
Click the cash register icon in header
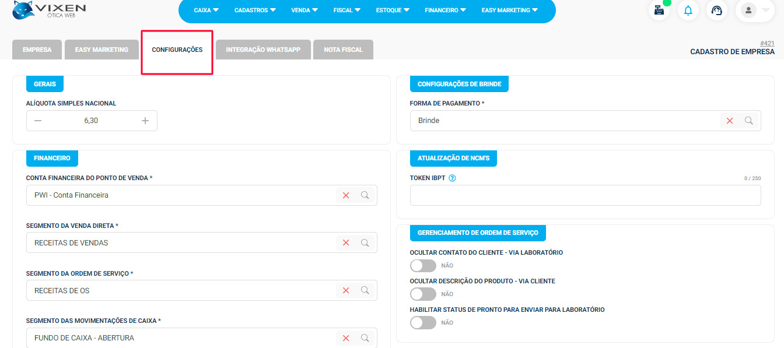pyautogui.click(x=659, y=10)
